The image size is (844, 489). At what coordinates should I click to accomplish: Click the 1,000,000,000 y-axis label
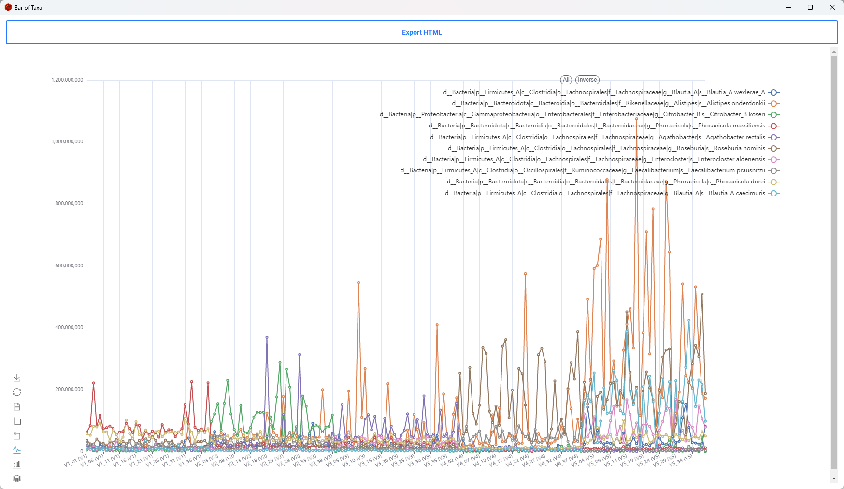coord(67,141)
